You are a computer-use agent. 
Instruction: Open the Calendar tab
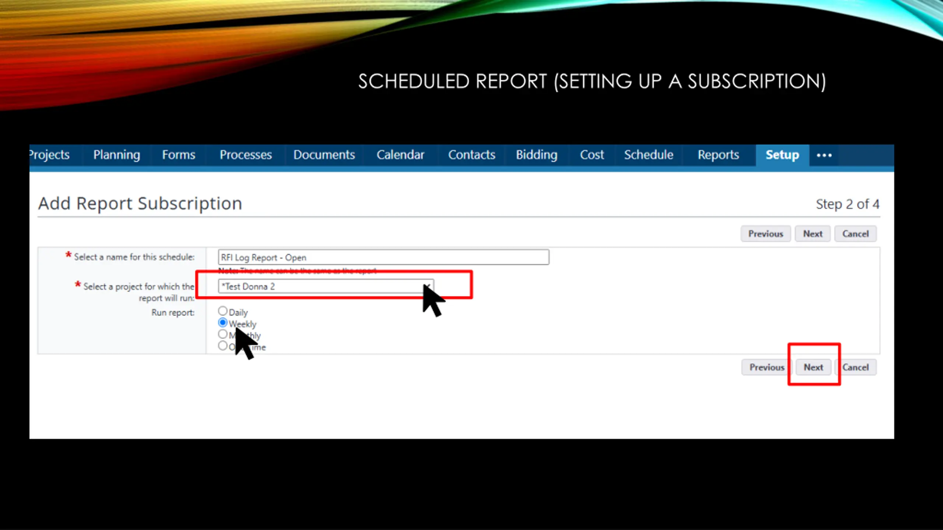coord(400,155)
